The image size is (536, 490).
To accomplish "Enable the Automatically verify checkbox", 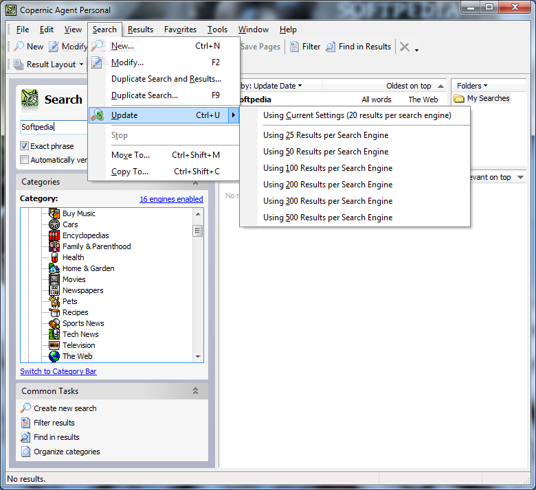I will (x=24, y=160).
